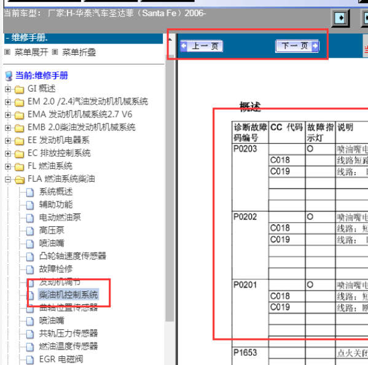Expand the EMB 2.0柴油发动机 node

[8, 128]
